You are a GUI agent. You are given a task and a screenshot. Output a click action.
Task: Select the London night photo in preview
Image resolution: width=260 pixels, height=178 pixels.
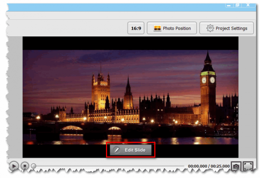pyautogui.click(x=130, y=97)
